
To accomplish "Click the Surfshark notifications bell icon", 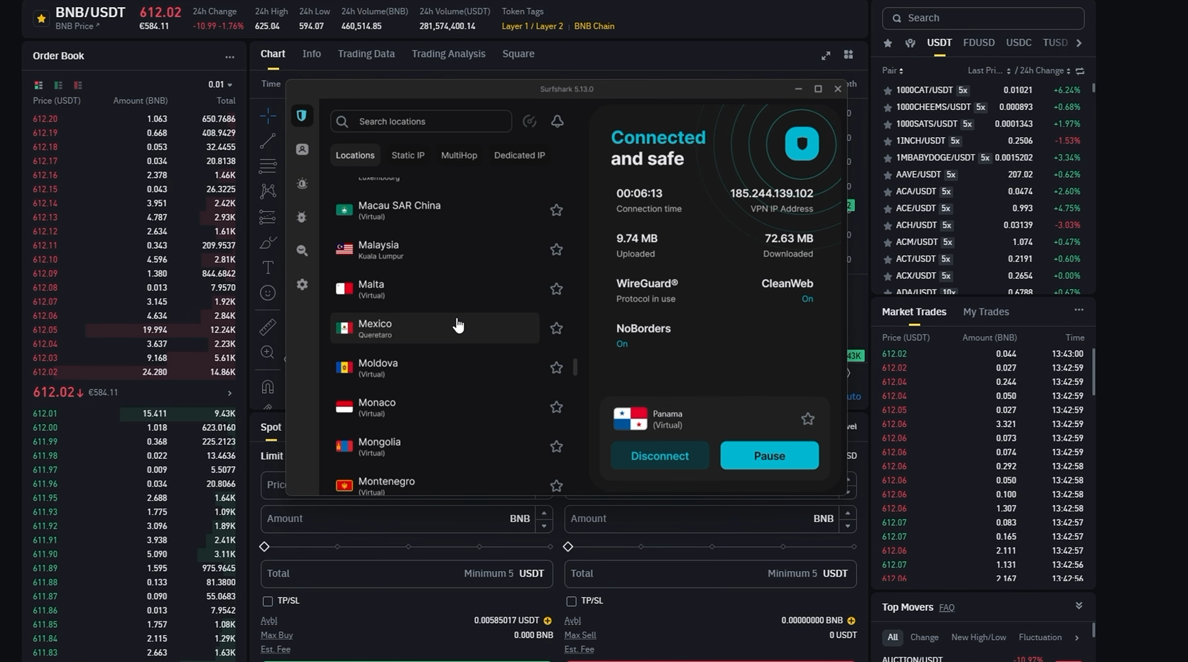I will [557, 121].
